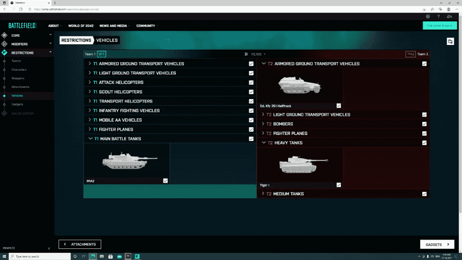Collapse T1 Main Battle Tanks section
The height and width of the screenshot is (260, 462).
90,139
